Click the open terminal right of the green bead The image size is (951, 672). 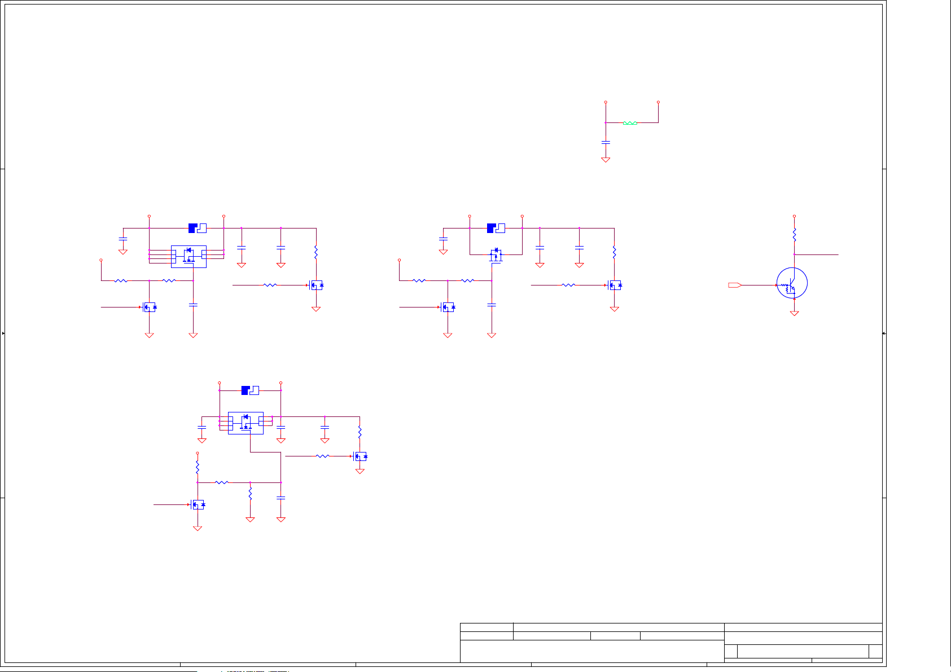tap(658, 102)
